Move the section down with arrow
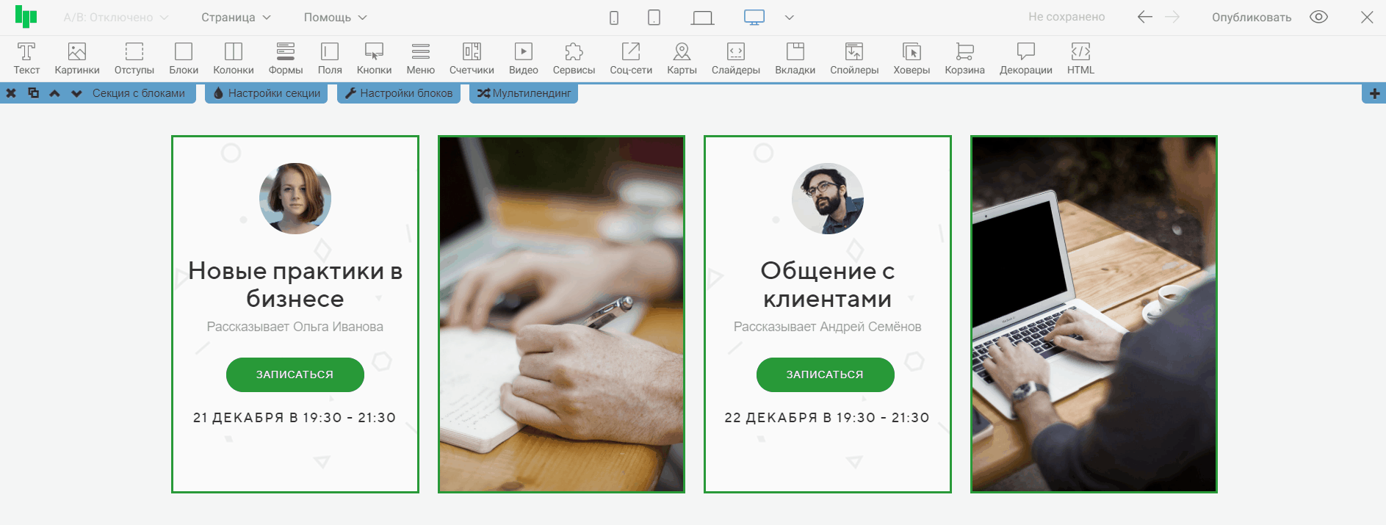The height and width of the screenshot is (525, 1386). click(76, 93)
